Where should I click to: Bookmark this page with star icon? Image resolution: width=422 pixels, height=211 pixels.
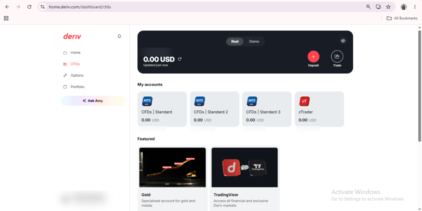click(x=388, y=7)
